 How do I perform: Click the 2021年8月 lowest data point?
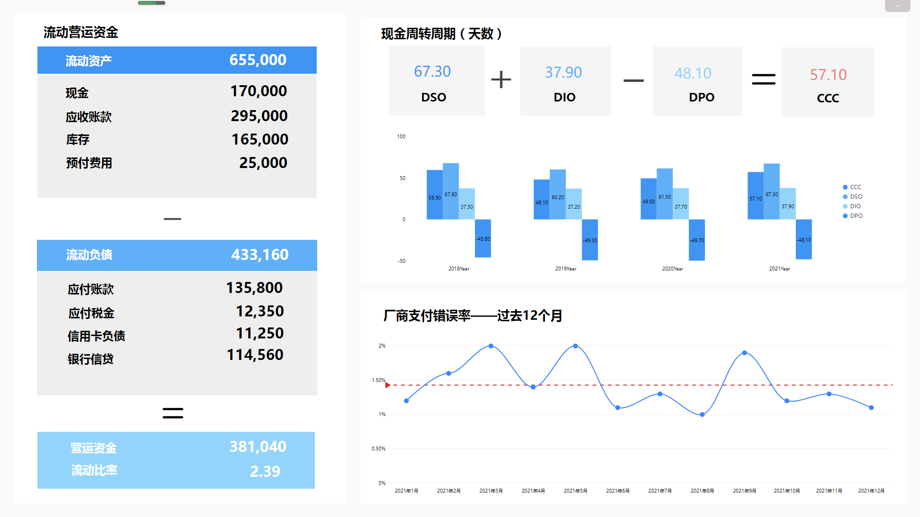[x=702, y=415]
